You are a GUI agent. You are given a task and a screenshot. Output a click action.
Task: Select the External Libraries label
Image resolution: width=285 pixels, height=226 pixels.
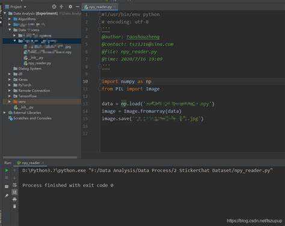[x=27, y=113]
